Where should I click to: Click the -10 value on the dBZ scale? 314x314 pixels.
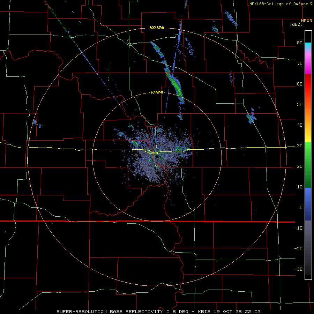[x=298, y=228]
